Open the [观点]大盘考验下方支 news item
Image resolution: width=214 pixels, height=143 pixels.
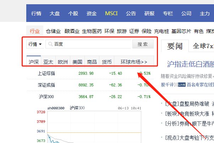pyautogui.click(x=190, y=138)
